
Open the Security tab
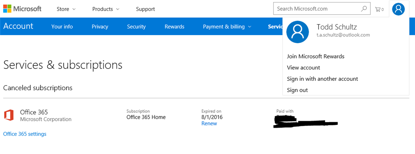pos(136,26)
